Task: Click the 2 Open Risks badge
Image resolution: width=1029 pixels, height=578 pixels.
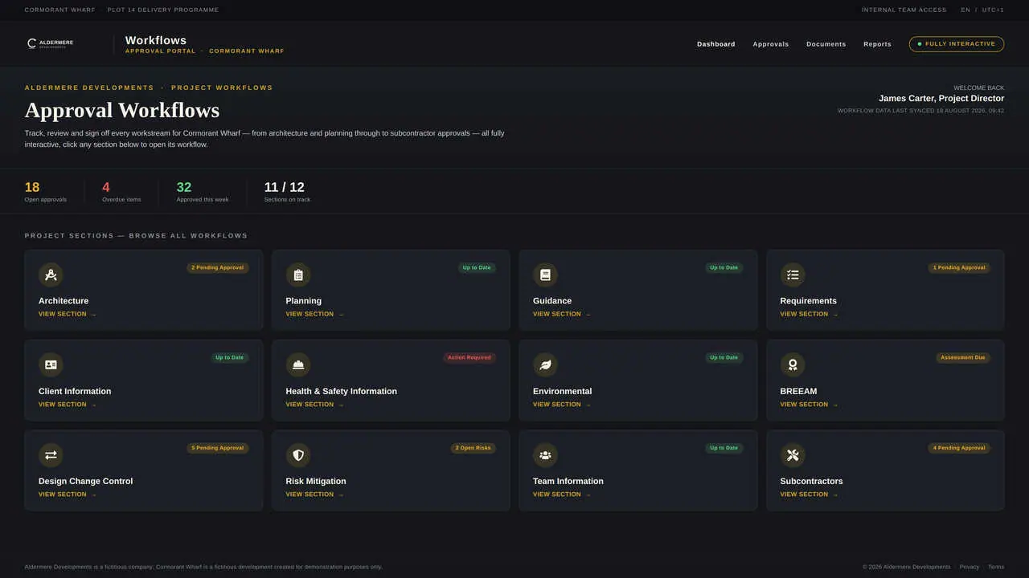Action: (x=473, y=448)
